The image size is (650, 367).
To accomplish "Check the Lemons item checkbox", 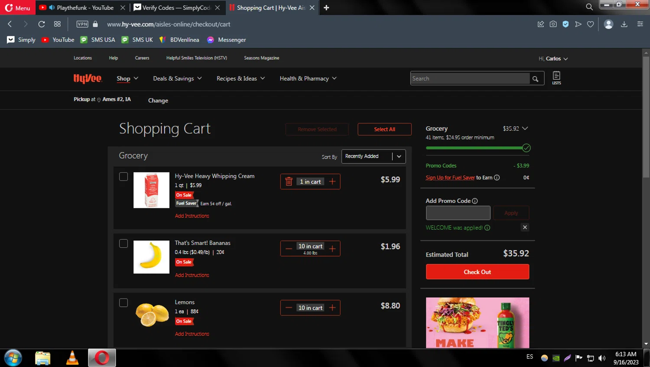I will 123,303.
